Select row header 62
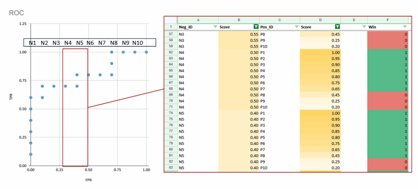Screen dimensions: 418x189 coord(171,53)
